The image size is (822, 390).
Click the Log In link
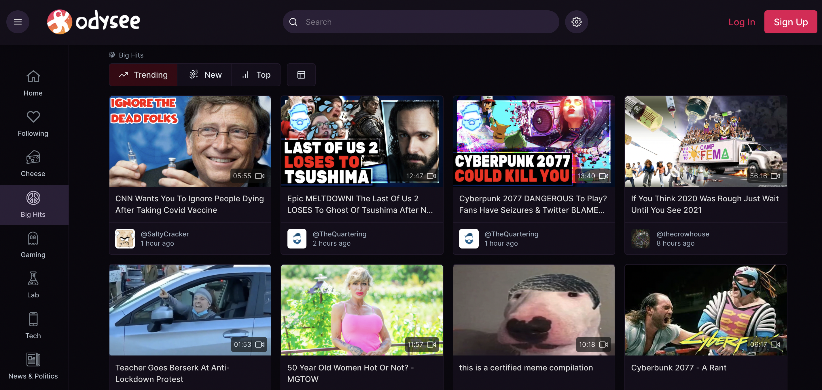(x=742, y=22)
